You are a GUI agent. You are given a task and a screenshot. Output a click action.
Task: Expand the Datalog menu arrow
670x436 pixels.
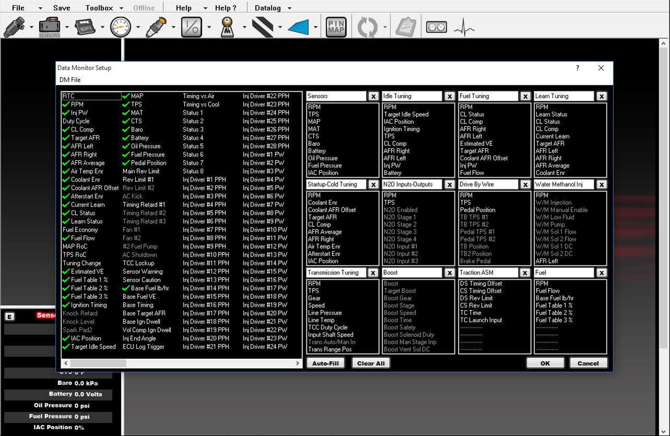pos(289,8)
